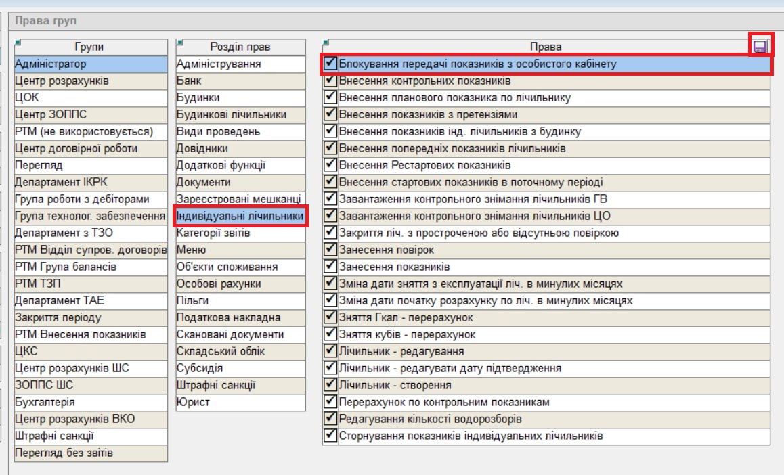784x475 pixels.
Task: Toggle Лічильник - створення checkbox
Action: 331,385
